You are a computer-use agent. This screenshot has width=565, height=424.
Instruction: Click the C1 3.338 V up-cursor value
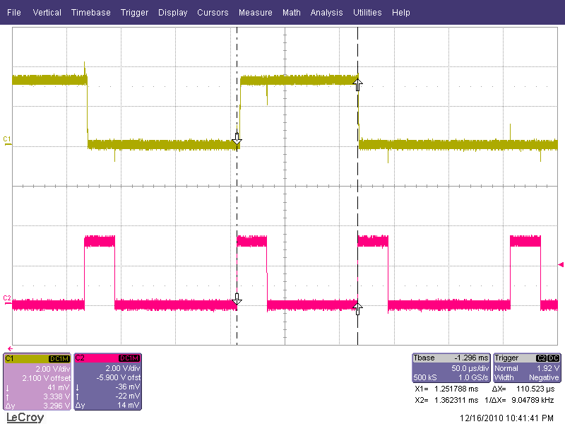56,396
